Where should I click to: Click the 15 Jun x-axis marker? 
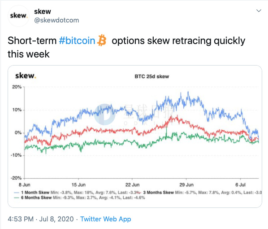(78, 185)
